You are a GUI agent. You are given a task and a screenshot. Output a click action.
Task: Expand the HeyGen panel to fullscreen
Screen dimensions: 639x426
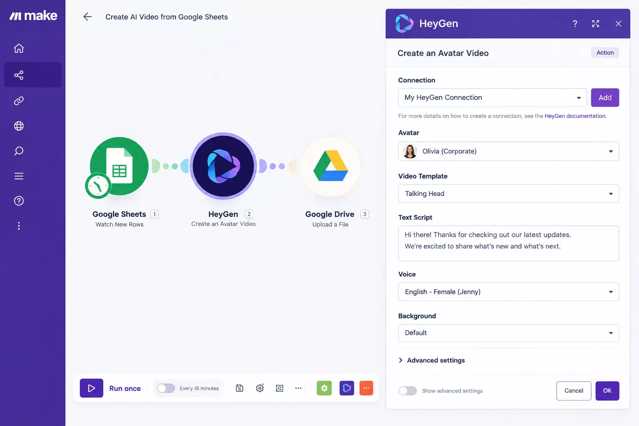[x=596, y=24]
